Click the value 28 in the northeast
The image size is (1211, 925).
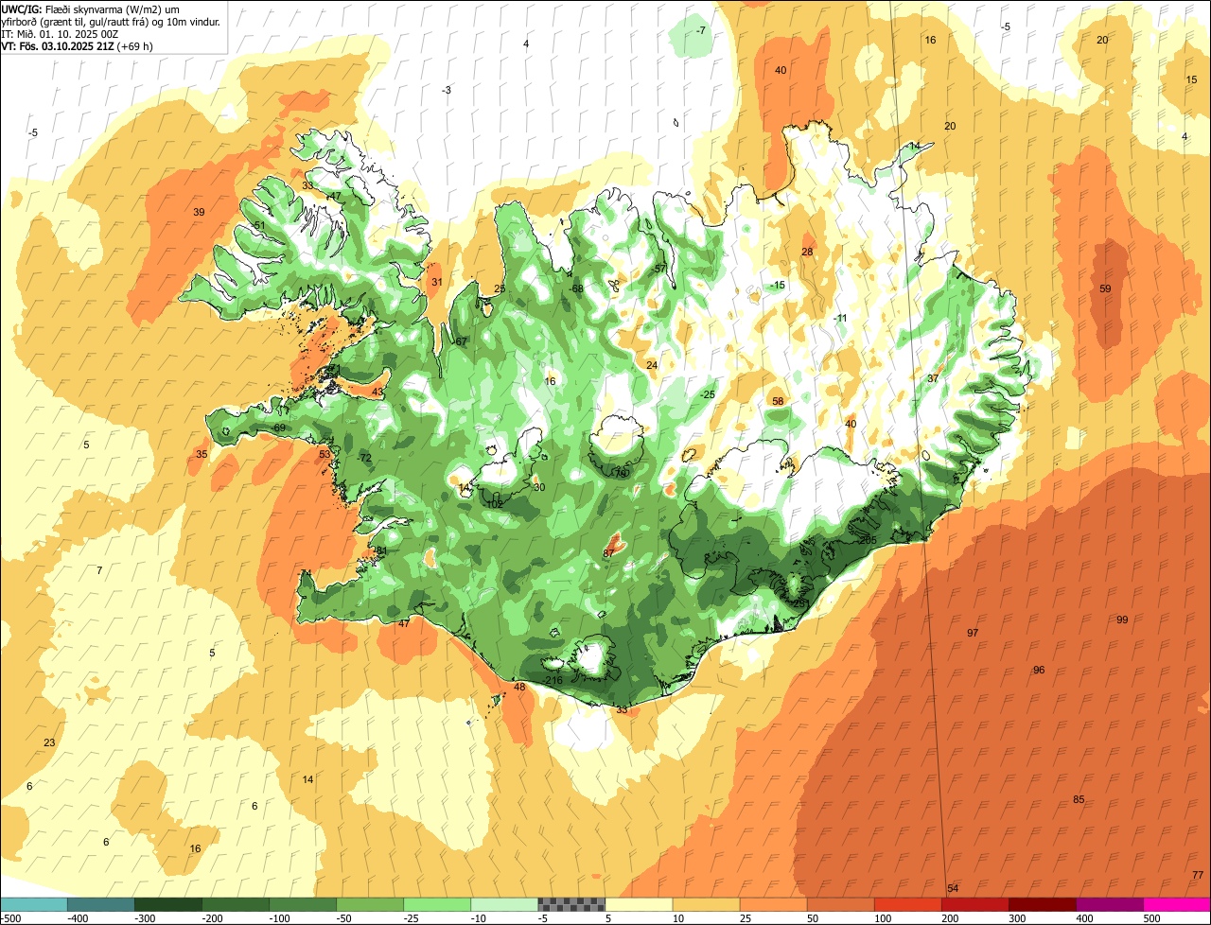tap(807, 253)
